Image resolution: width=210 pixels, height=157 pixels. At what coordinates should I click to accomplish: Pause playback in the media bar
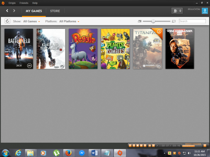(134, 146)
